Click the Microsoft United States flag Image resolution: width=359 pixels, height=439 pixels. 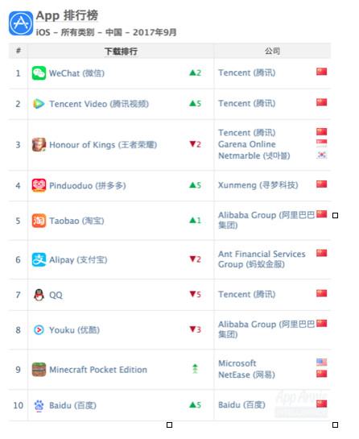point(321,362)
